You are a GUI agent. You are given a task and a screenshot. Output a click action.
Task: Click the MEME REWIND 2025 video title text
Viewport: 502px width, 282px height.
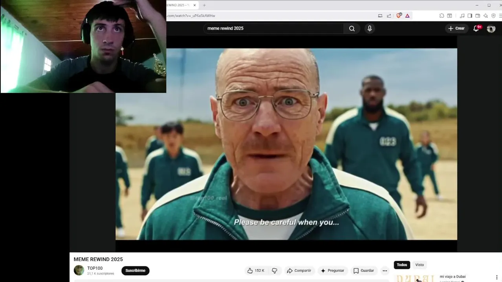pos(98,259)
